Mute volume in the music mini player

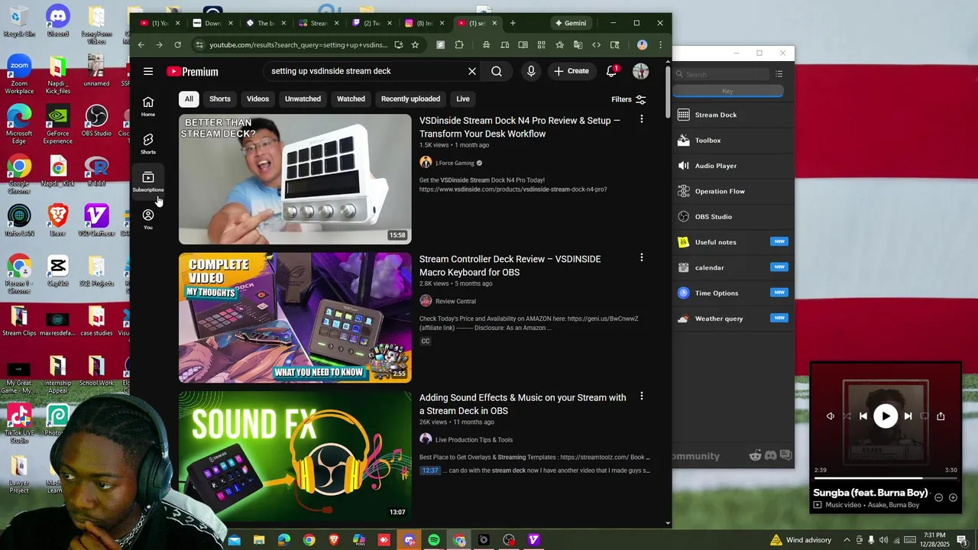831,416
